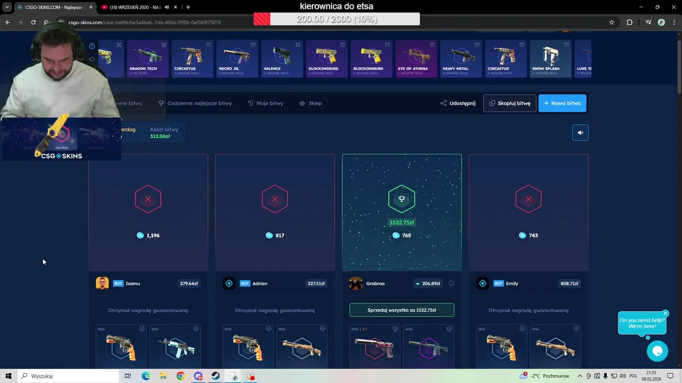Viewport: 682px width, 383px height.
Task: Toggle checkmark on Grabroo's MW ST pistol
Action: pos(395,329)
